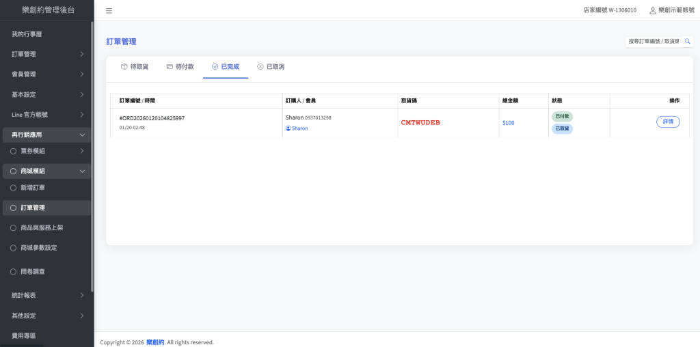
Task: Expand the 統計報表 sidebar menu
Action: [46, 295]
